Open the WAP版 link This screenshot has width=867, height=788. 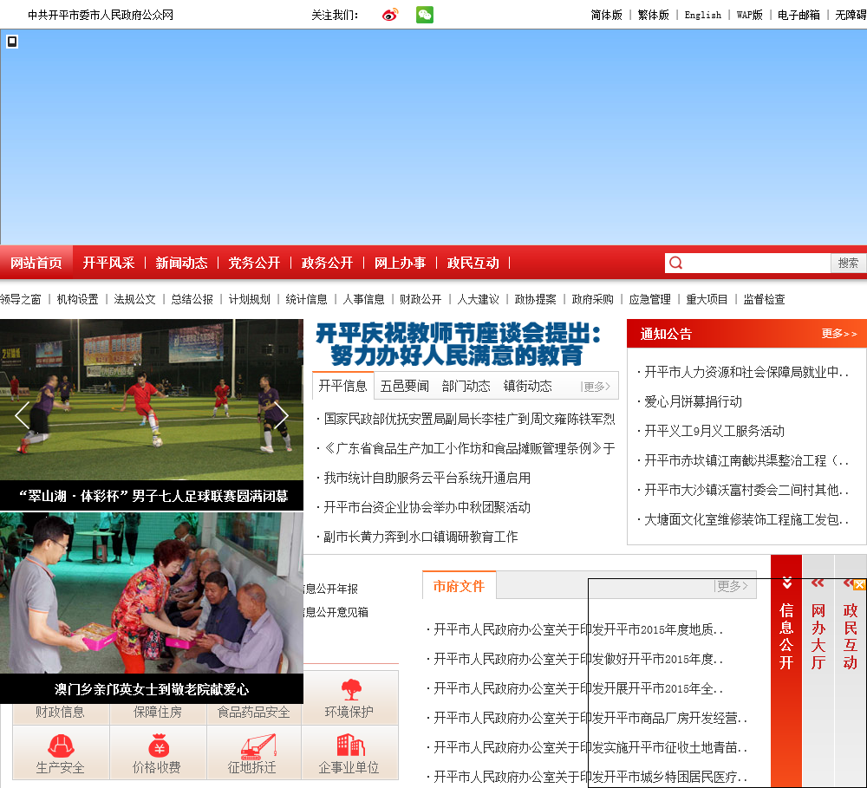(x=750, y=15)
